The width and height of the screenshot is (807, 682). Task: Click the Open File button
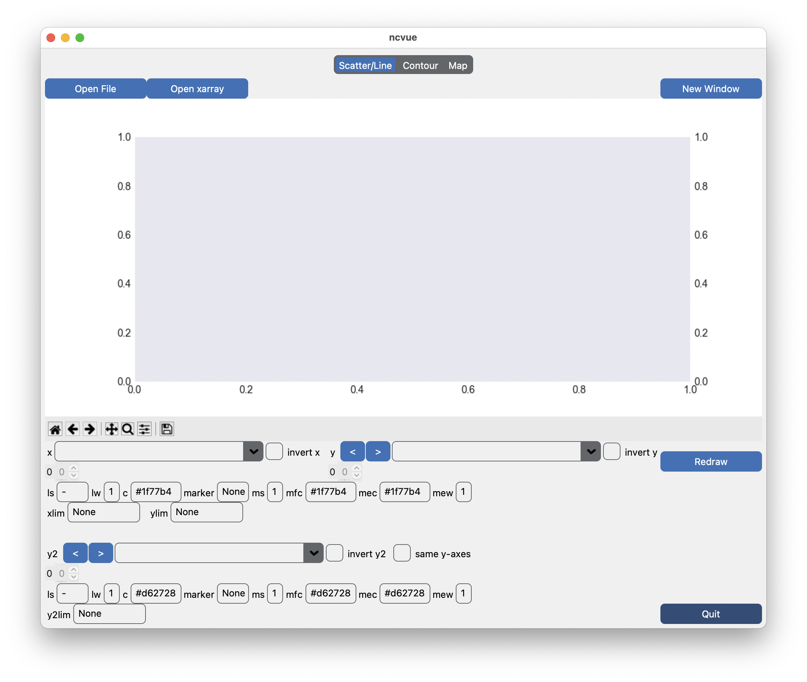click(x=95, y=89)
